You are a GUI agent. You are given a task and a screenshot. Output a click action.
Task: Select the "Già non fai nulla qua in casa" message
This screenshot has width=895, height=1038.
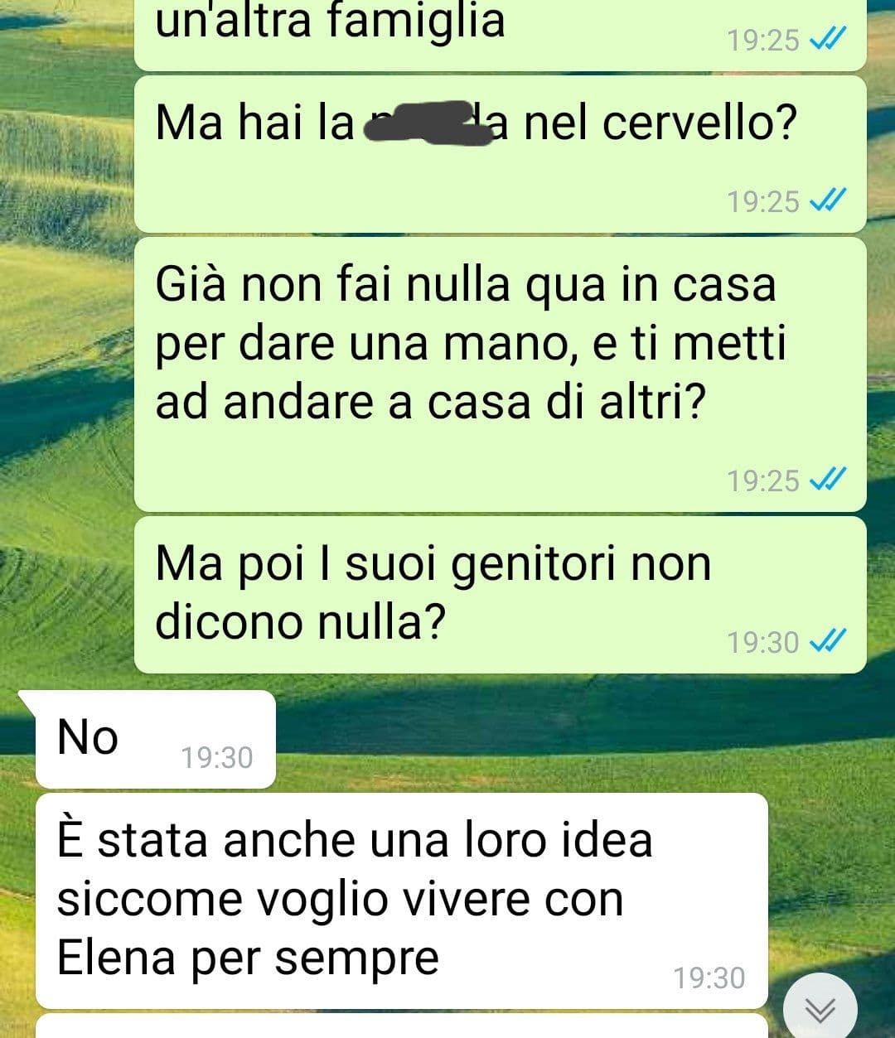pos(500,374)
